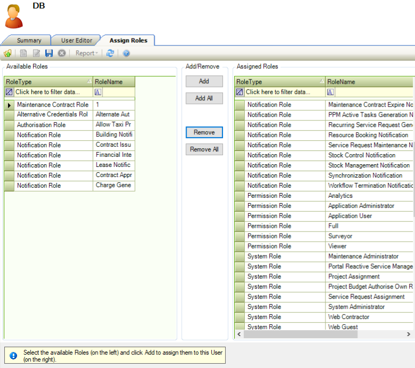415x368 pixels.
Task: Open the User Editor tab
Action: [76, 41]
